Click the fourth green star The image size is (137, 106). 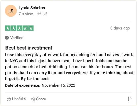[25, 28]
